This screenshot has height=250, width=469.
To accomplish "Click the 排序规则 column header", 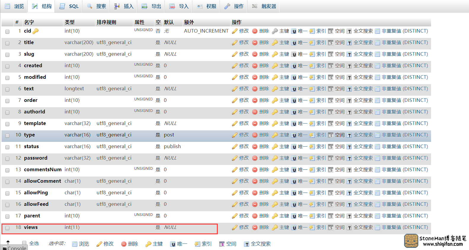I will tap(106, 22).
